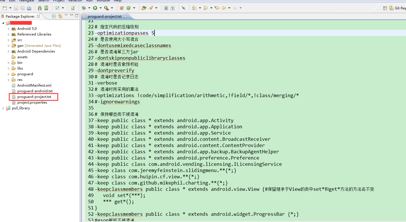Click the green Run button
Screen dimensions: 406x222
tap(95, 8)
